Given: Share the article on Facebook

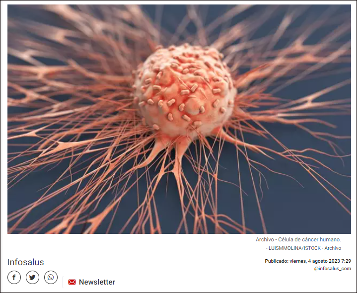Looking at the screenshot, I should [x=14, y=277].
